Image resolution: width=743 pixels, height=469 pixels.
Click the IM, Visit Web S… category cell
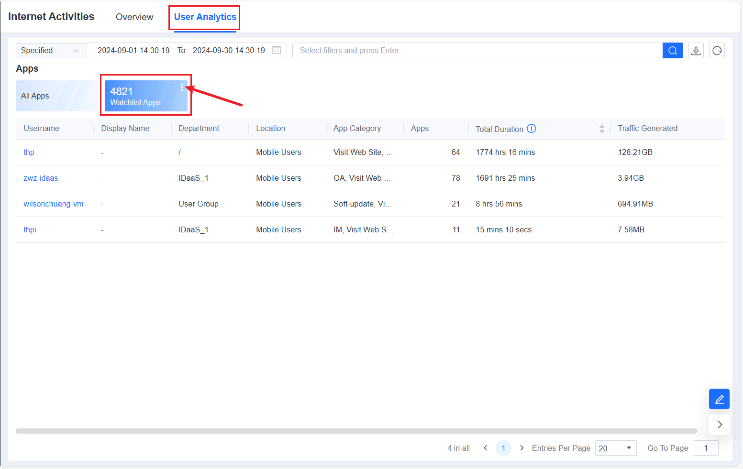click(363, 229)
